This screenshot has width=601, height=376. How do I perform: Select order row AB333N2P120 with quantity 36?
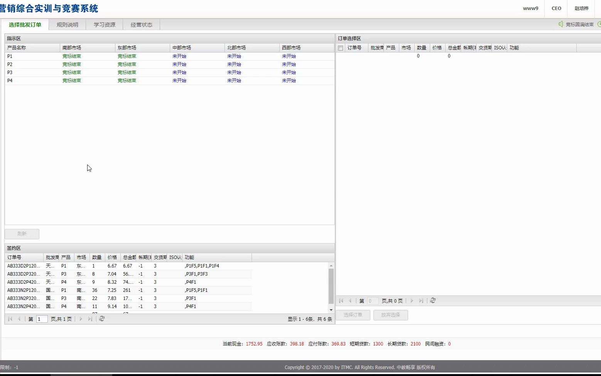coord(128,290)
